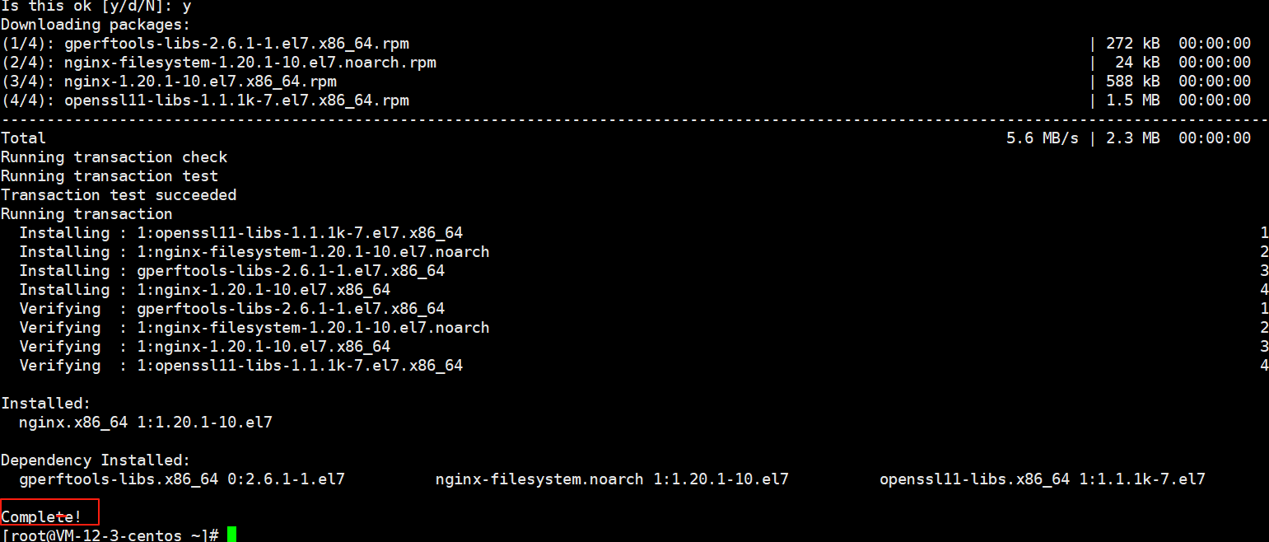Click the download line 'nginx-filesystem-1.20.1-10.el7.noarch.rpm'
Screen dimensions: 1269x542
click(218, 63)
